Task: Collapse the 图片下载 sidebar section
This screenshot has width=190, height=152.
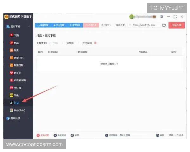Action: (29, 26)
